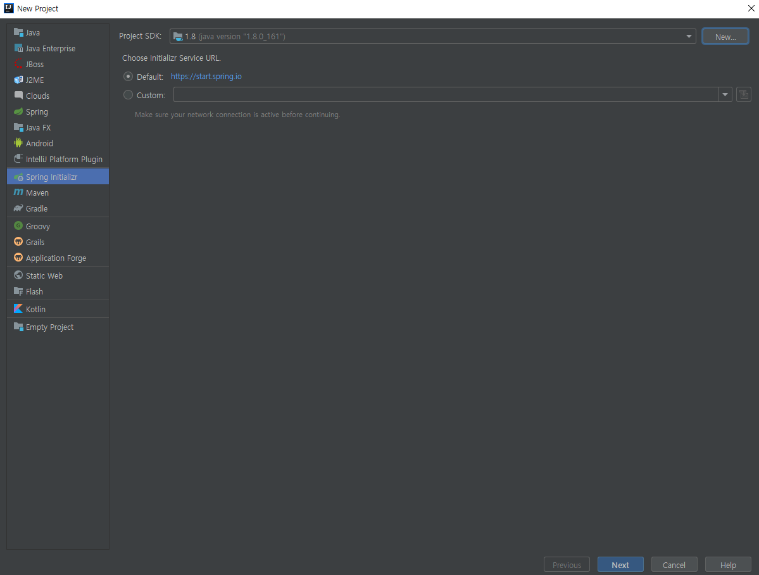Select the Java FX list label
Image resolution: width=759 pixels, height=575 pixels.
[x=38, y=127]
